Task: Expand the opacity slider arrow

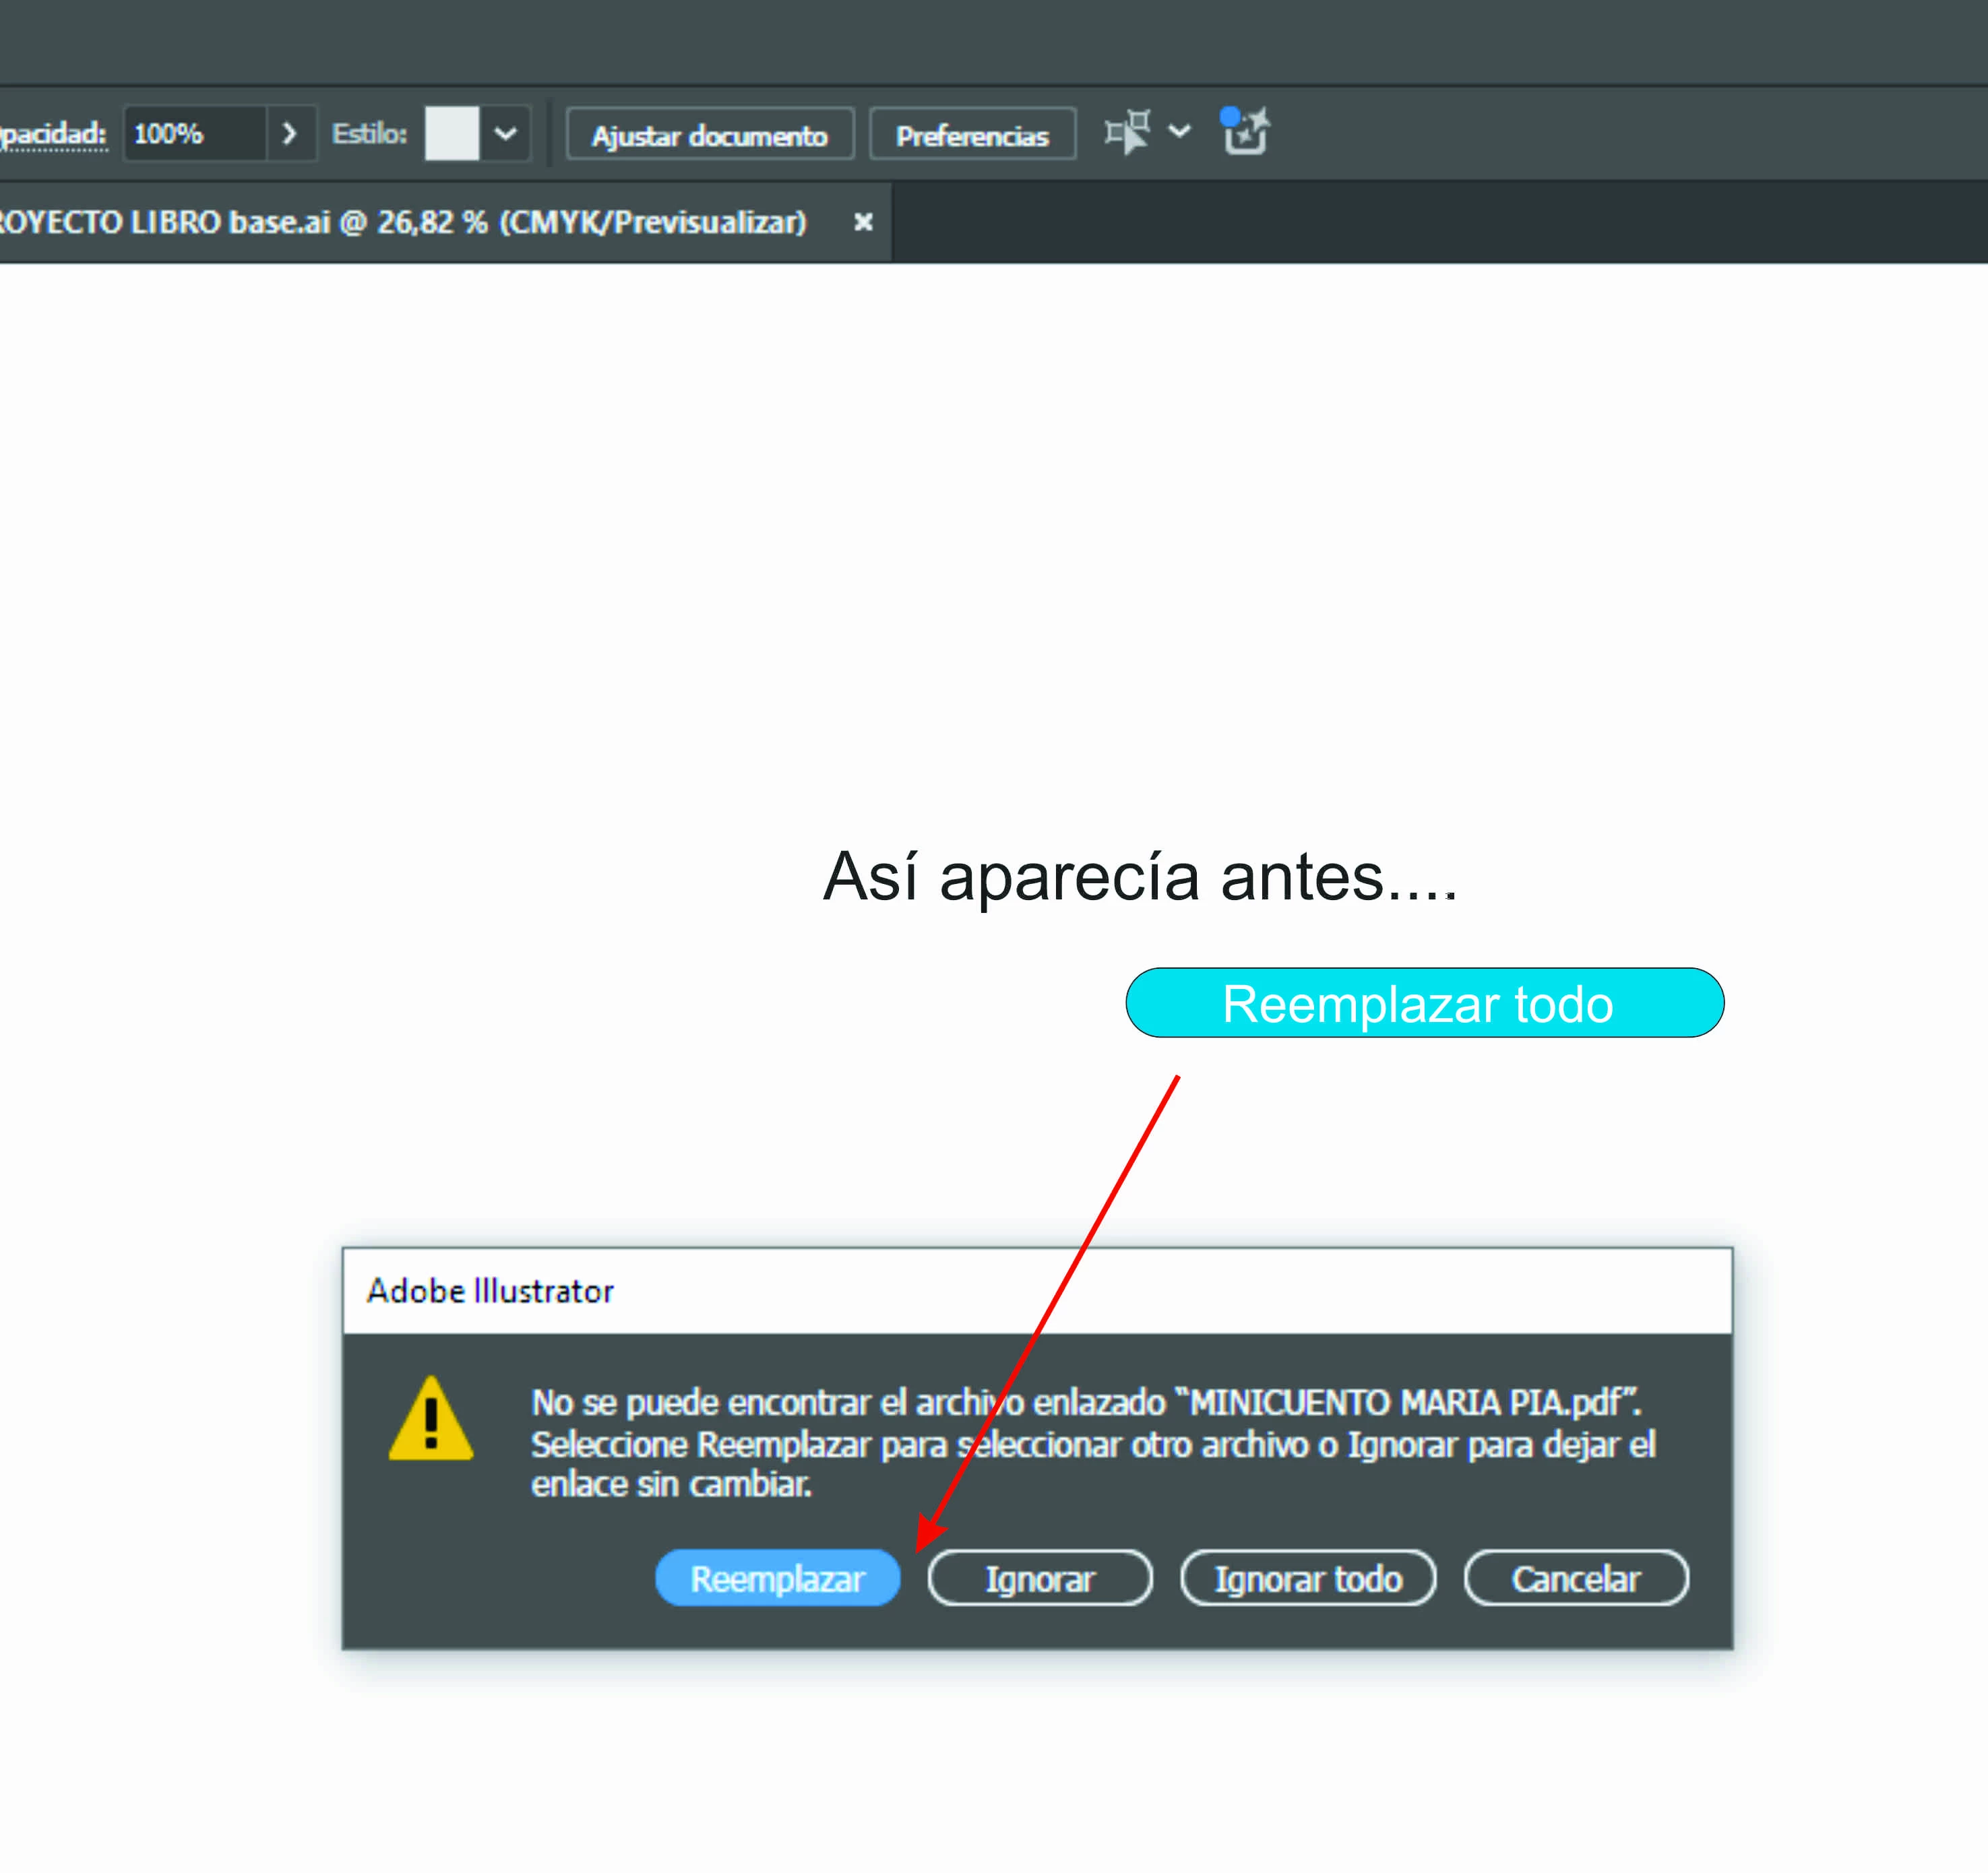Action: [x=290, y=133]
